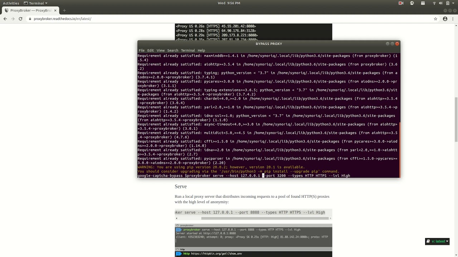Click the list indicator icon in top bar
This screenshot has height=257, width=458.
tap(423, 3)
